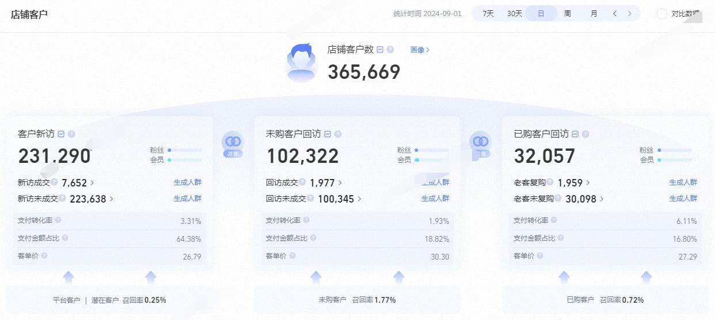Click the trend chart icon beside 店铺客户数
Viewport: 715px width, 320px height.
pyautogui.click(x=380, y=49)
